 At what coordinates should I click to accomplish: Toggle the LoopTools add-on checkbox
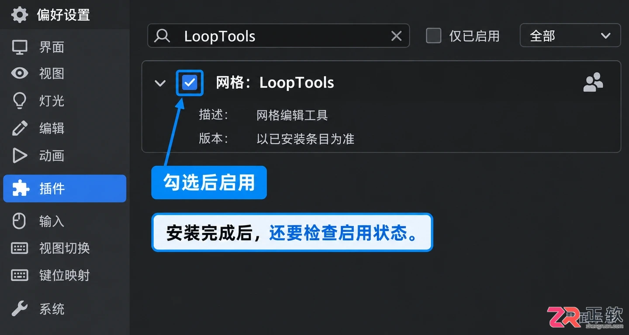[190, 82]
